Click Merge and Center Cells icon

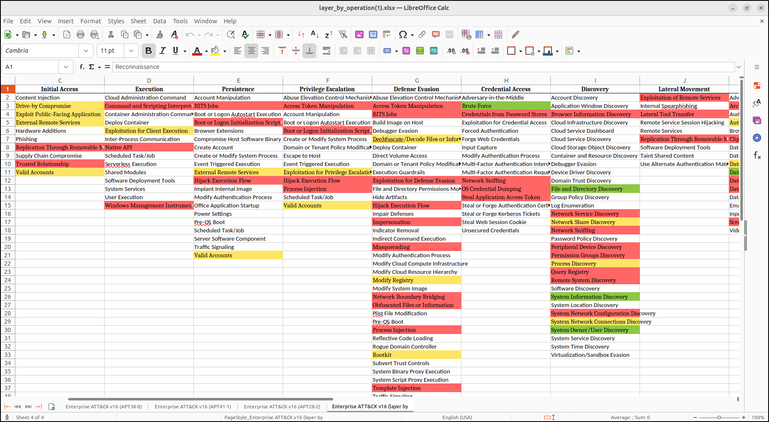coord(344,51)
